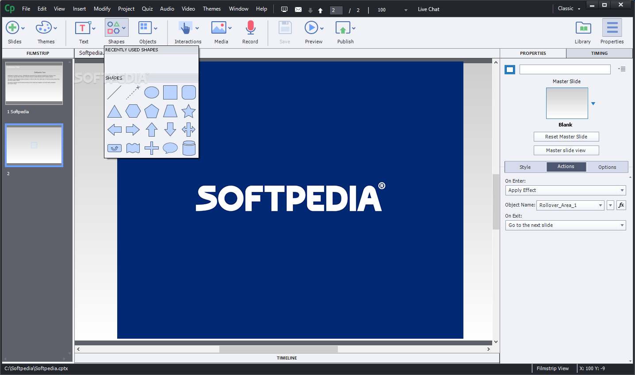Switch to the Options tab
This screenshot has width=635, height=375.
click(x=607, y=167)
